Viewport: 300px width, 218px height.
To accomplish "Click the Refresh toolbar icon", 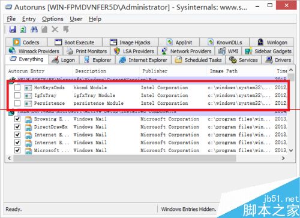I will point(23,29).
